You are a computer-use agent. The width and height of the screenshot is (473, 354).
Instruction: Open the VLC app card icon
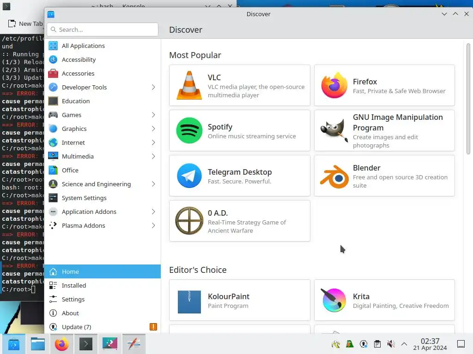189,85
